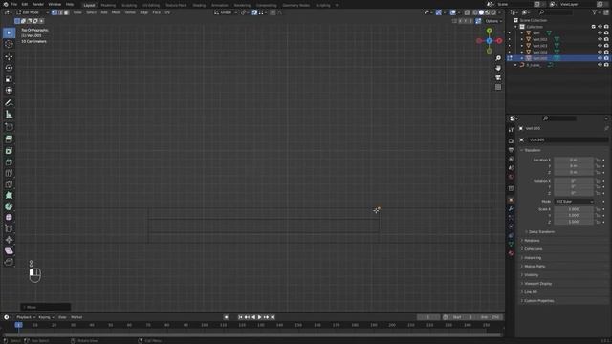The image size is (612, 344).
Task: Open the File menu
Action: tap(14, 4)
